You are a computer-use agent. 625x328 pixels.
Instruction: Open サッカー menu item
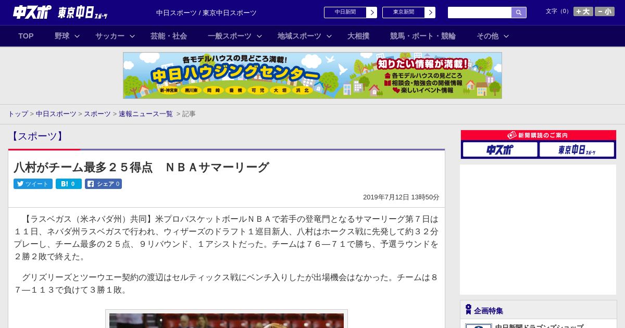coord(110,36)
